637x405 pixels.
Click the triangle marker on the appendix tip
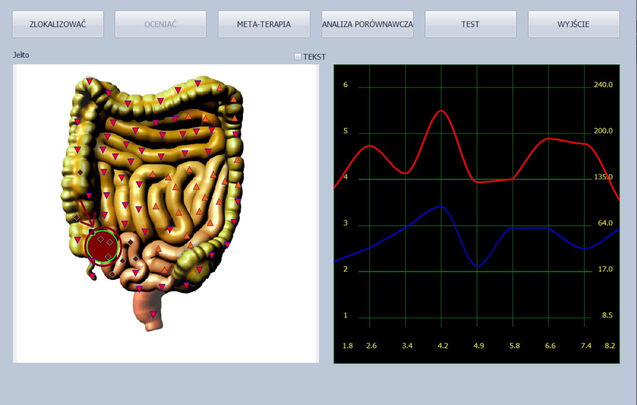(x=92, y=276)
